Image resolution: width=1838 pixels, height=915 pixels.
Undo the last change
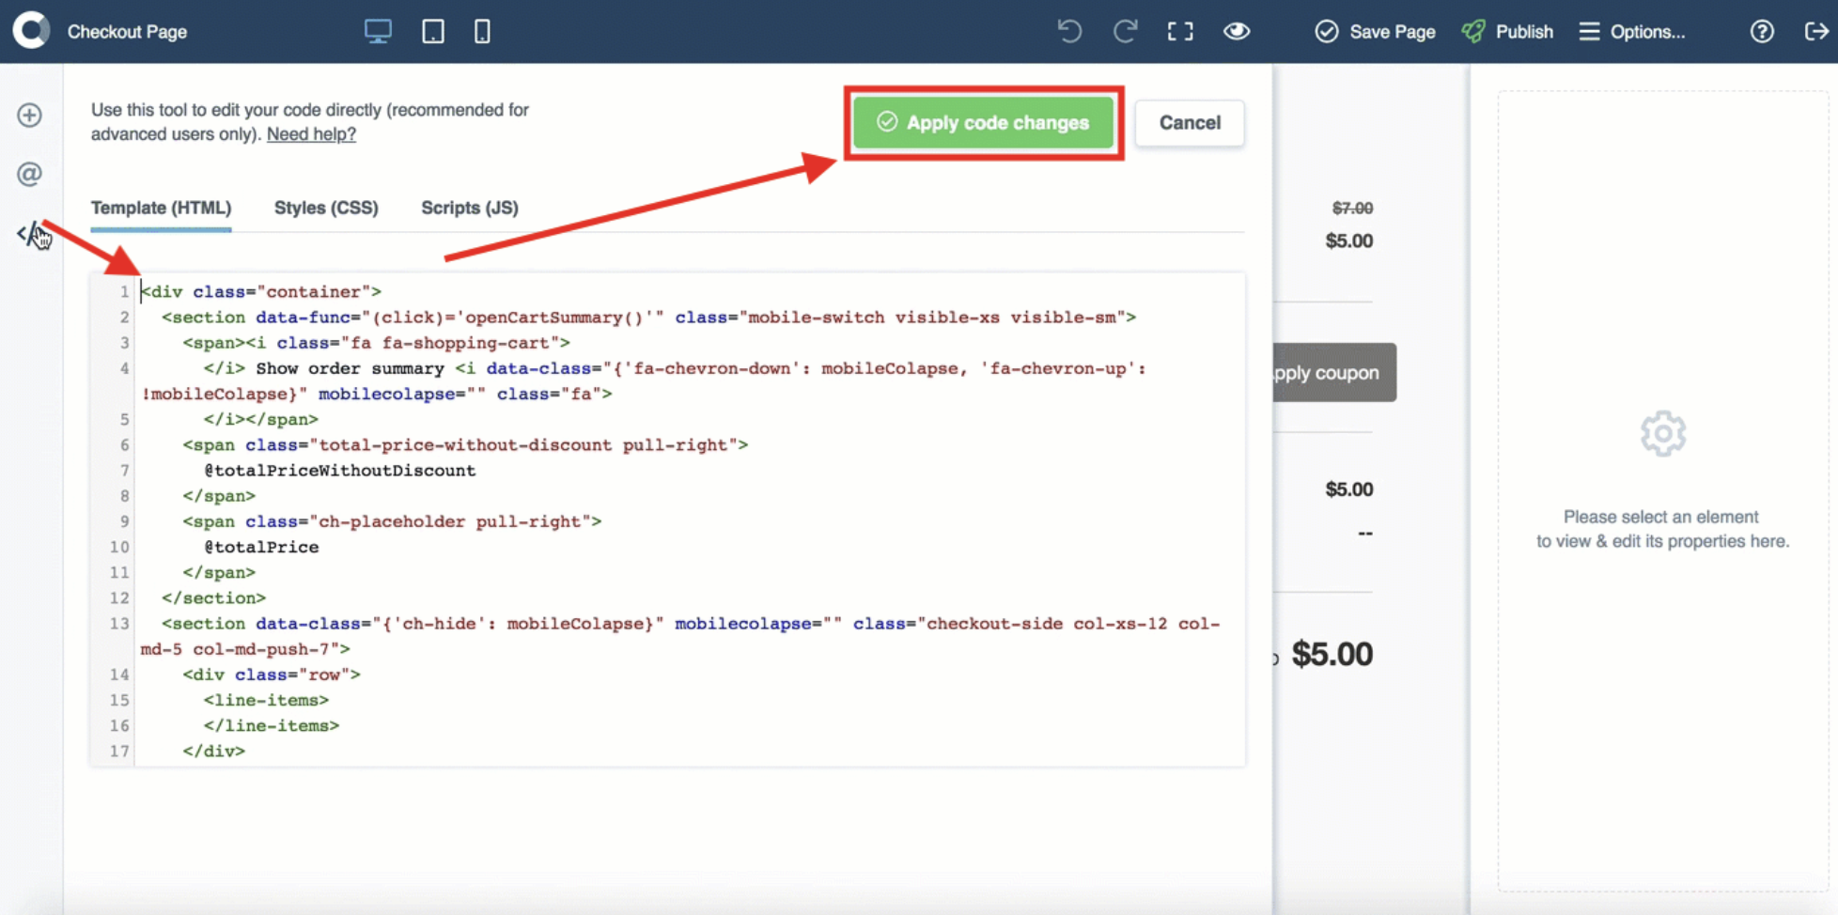[x=1069, y=31]
